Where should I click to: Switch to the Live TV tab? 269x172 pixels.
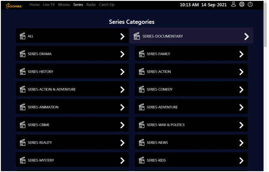(x=49, y=5)
